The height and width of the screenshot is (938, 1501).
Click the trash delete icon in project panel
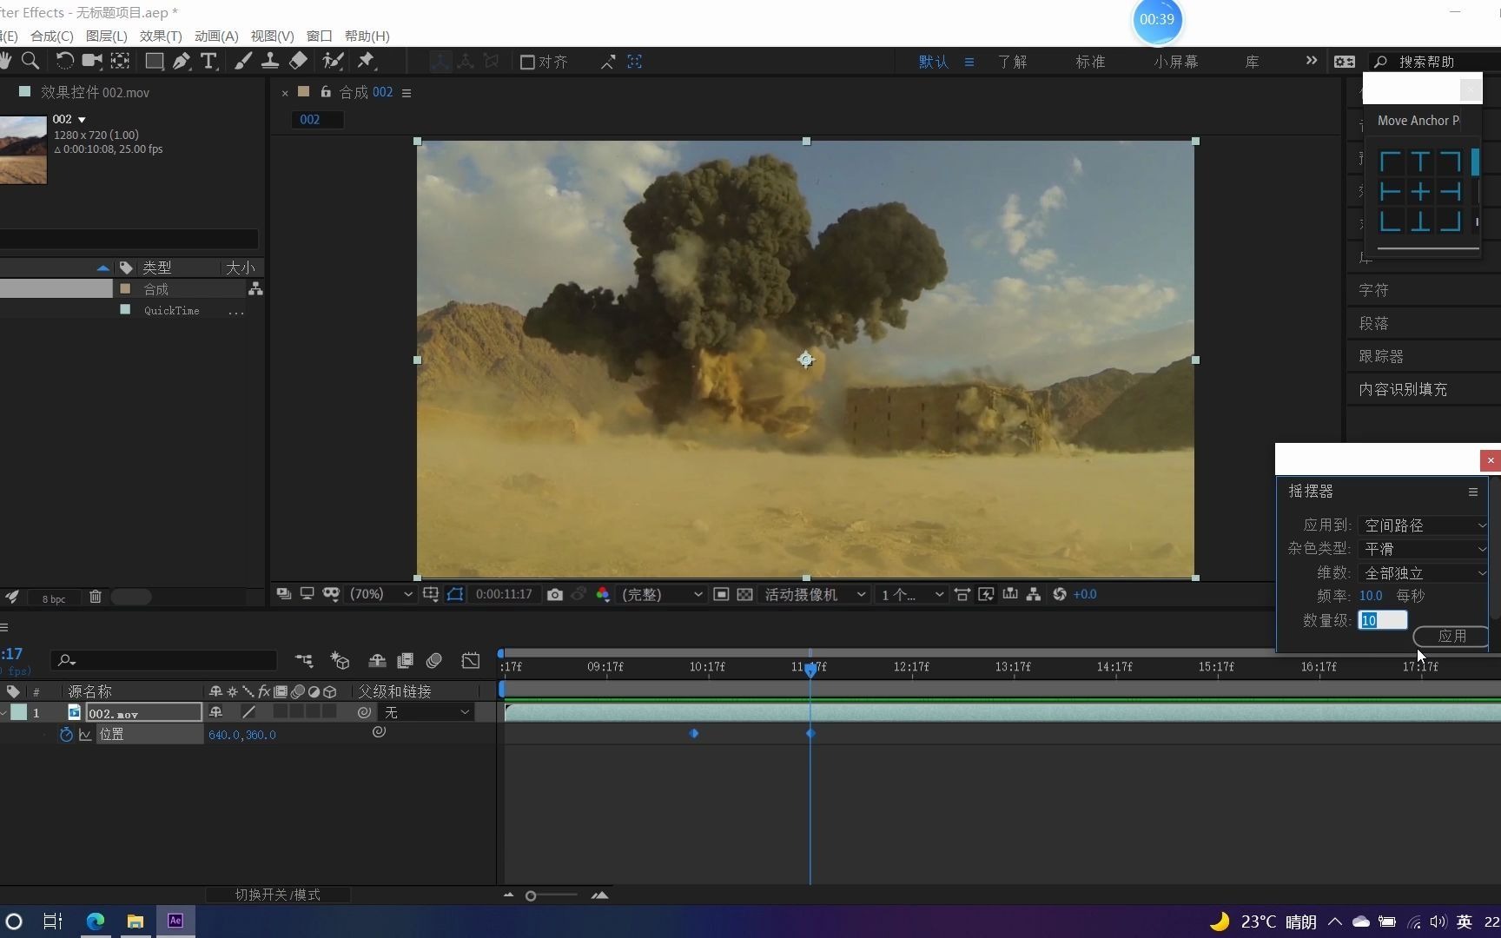point(96,597)
